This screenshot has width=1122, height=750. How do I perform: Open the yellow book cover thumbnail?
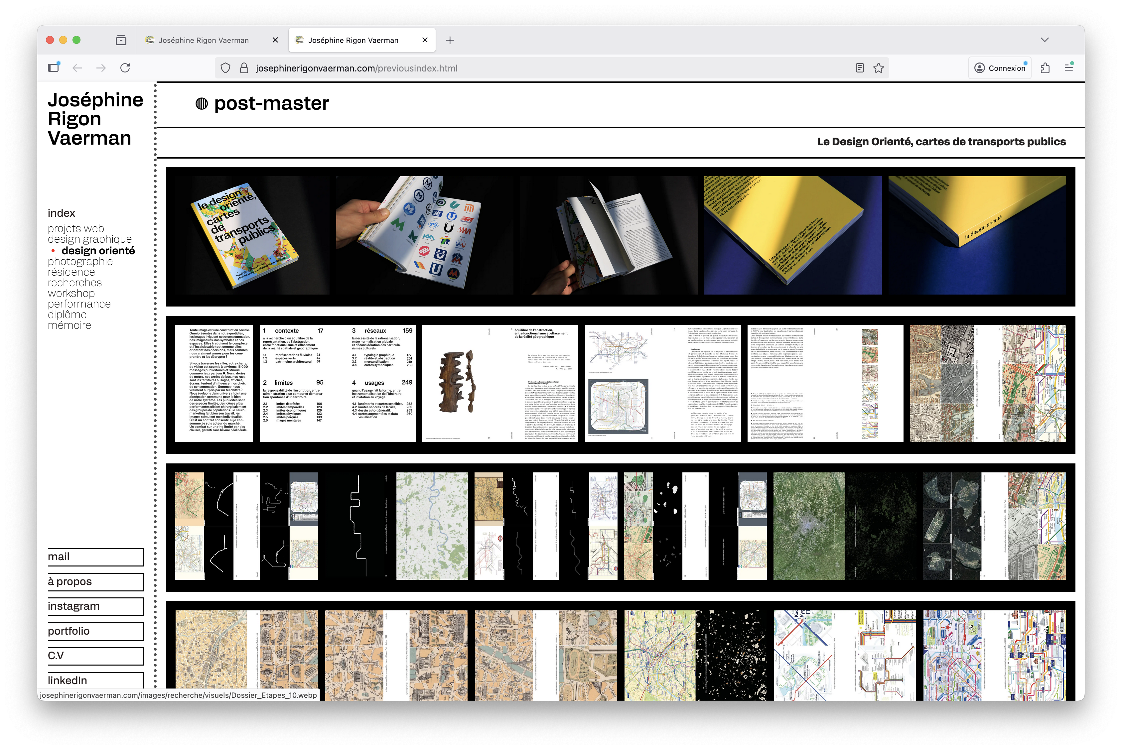[x=792, y=235]
